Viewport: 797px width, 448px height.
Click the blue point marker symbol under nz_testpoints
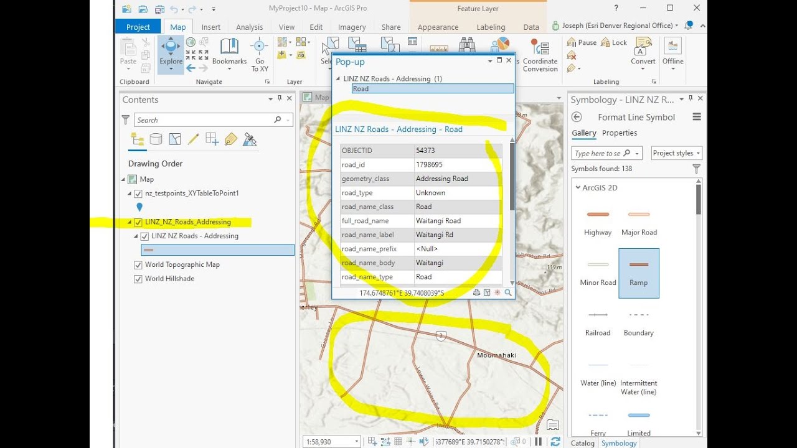point(139,207)
